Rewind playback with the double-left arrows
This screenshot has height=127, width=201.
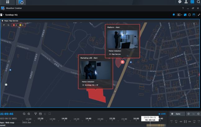tap(181, 122)
